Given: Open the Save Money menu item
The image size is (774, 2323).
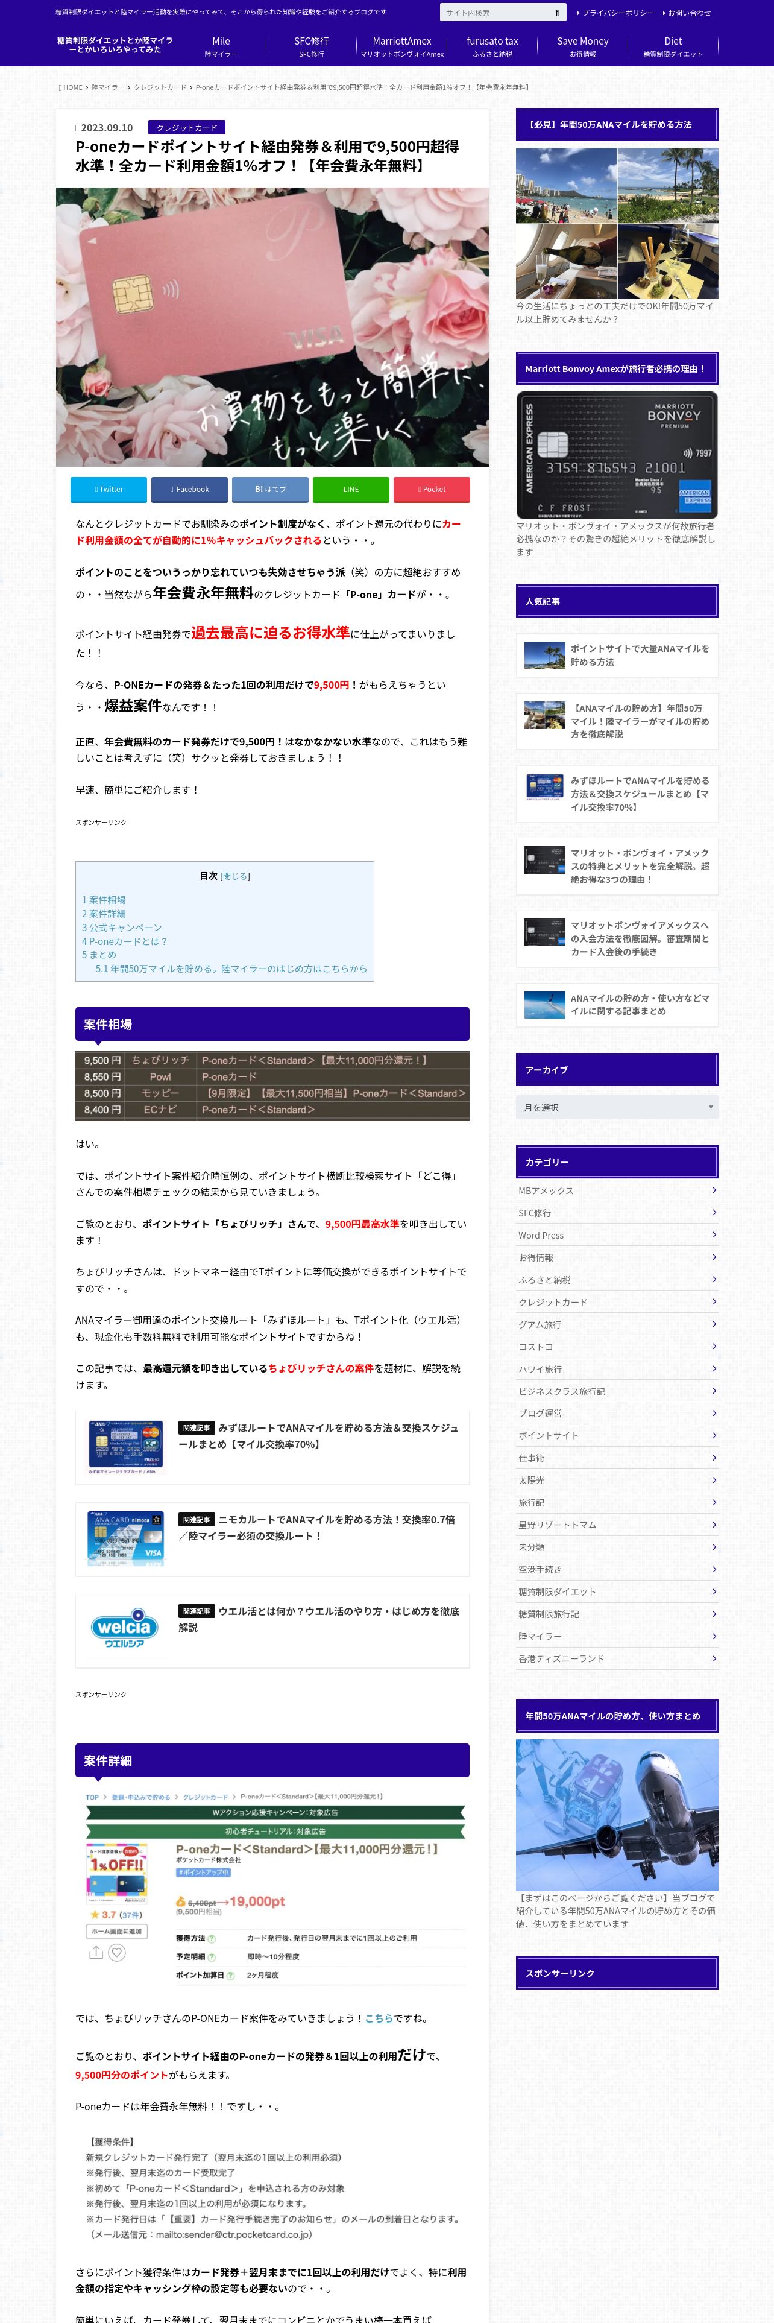Looking at the screenshot, I should pos(583,47).
